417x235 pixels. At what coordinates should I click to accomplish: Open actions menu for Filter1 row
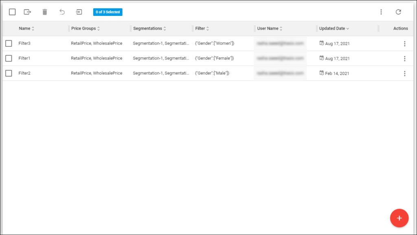click(404, 59)
